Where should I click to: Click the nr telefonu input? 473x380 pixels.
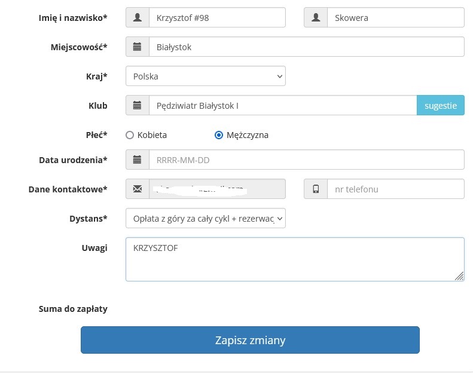395,189
